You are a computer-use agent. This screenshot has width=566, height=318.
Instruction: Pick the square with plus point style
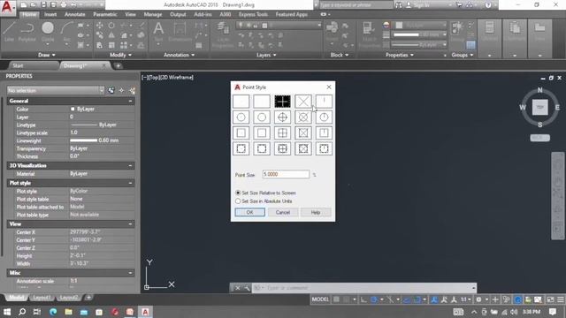282,133
